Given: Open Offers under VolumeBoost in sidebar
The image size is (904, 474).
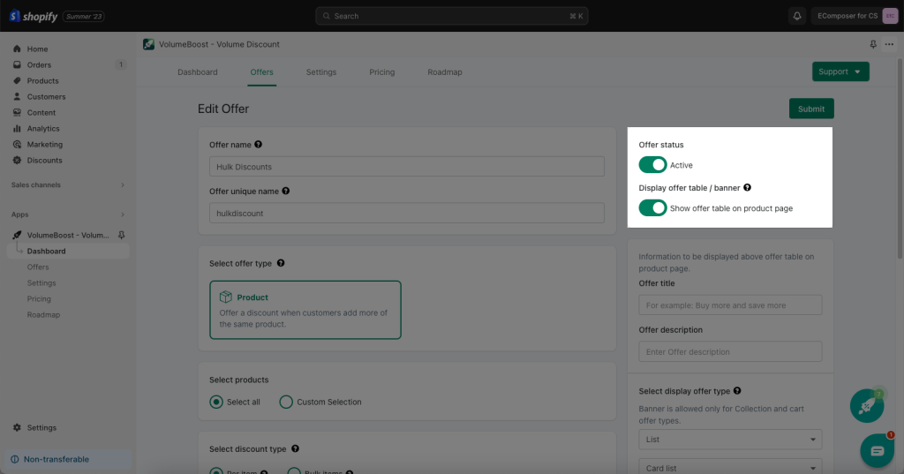Looking at the screenshot, I should [38, 267].
